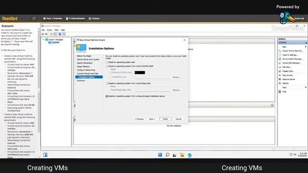
Task: Click the Next button in wizard
Action: 152,119
